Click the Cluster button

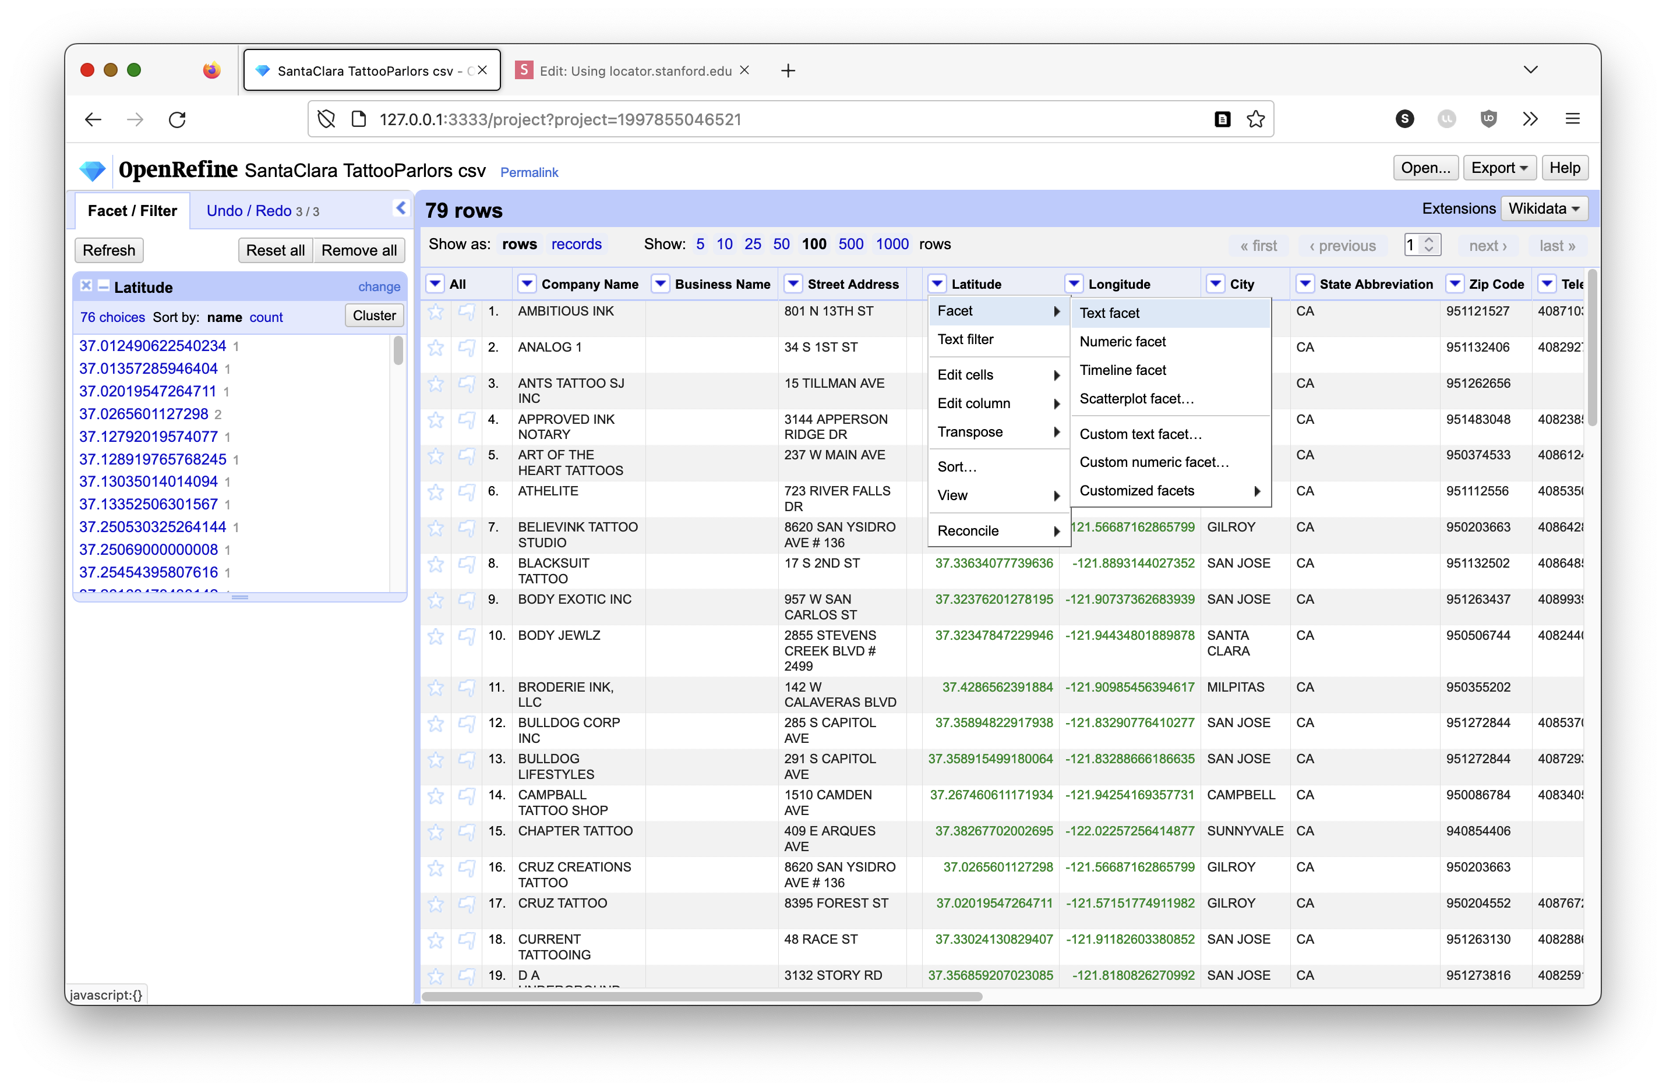coord(374,316)
